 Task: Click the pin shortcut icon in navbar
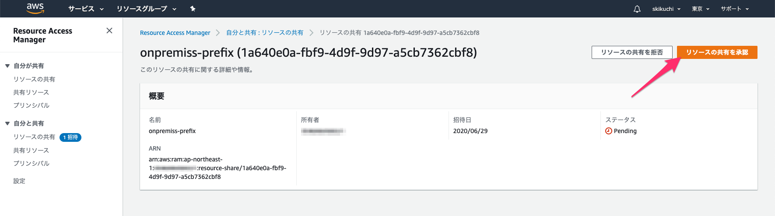pyautogui.click(x=193, y=9)
